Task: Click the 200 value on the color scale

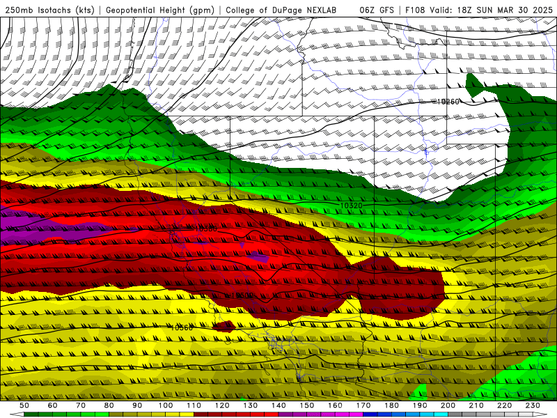Action: pyautogui.click(x=448, y=405)
